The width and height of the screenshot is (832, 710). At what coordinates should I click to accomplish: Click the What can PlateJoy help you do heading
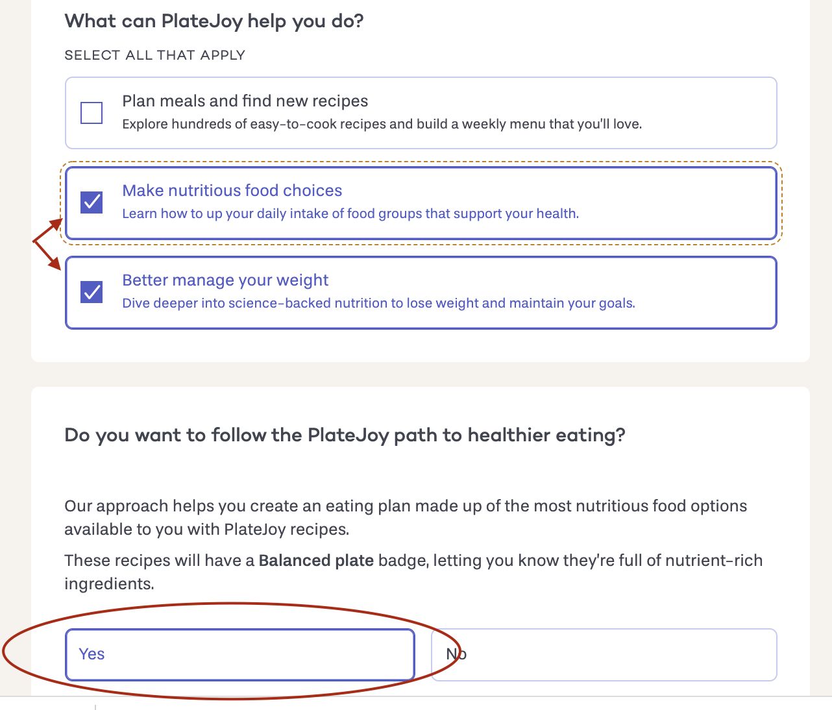click(214, 21)
